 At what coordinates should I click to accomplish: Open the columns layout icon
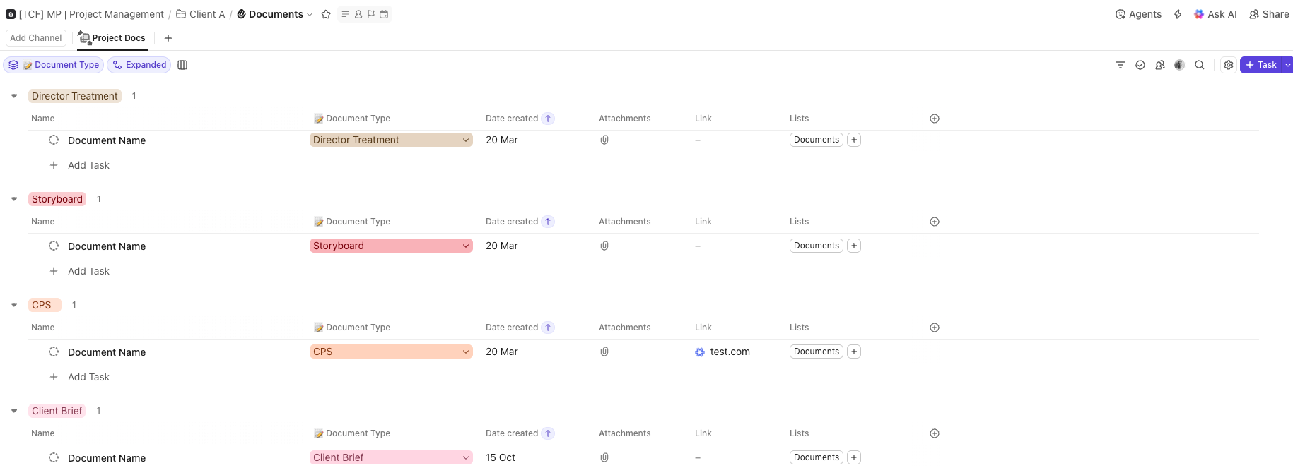[182, 65]
